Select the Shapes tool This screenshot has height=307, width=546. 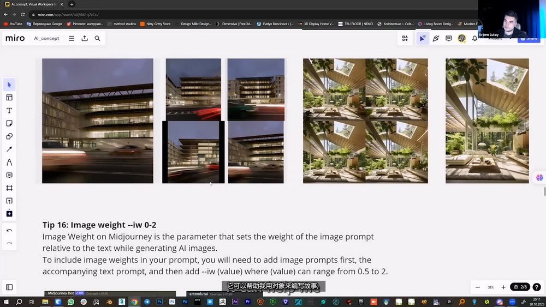(9, 136)
